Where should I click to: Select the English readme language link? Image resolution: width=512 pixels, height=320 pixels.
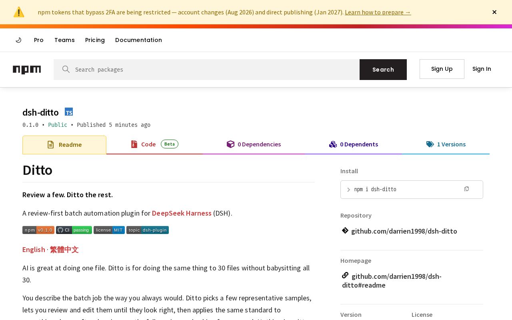pyautogui.click(x=34, y=250)
